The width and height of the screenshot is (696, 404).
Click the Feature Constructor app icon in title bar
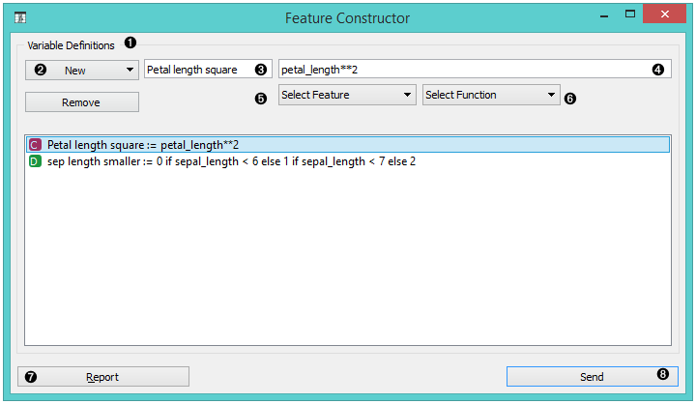(19, 17)
